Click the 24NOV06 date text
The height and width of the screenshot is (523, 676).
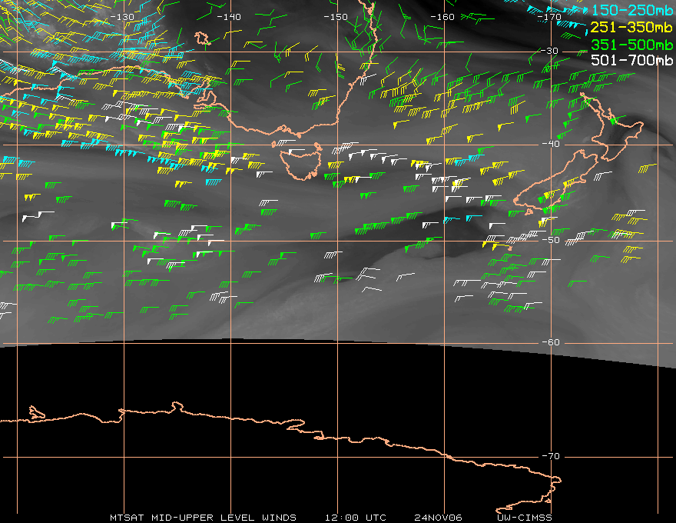coord(437,517)
